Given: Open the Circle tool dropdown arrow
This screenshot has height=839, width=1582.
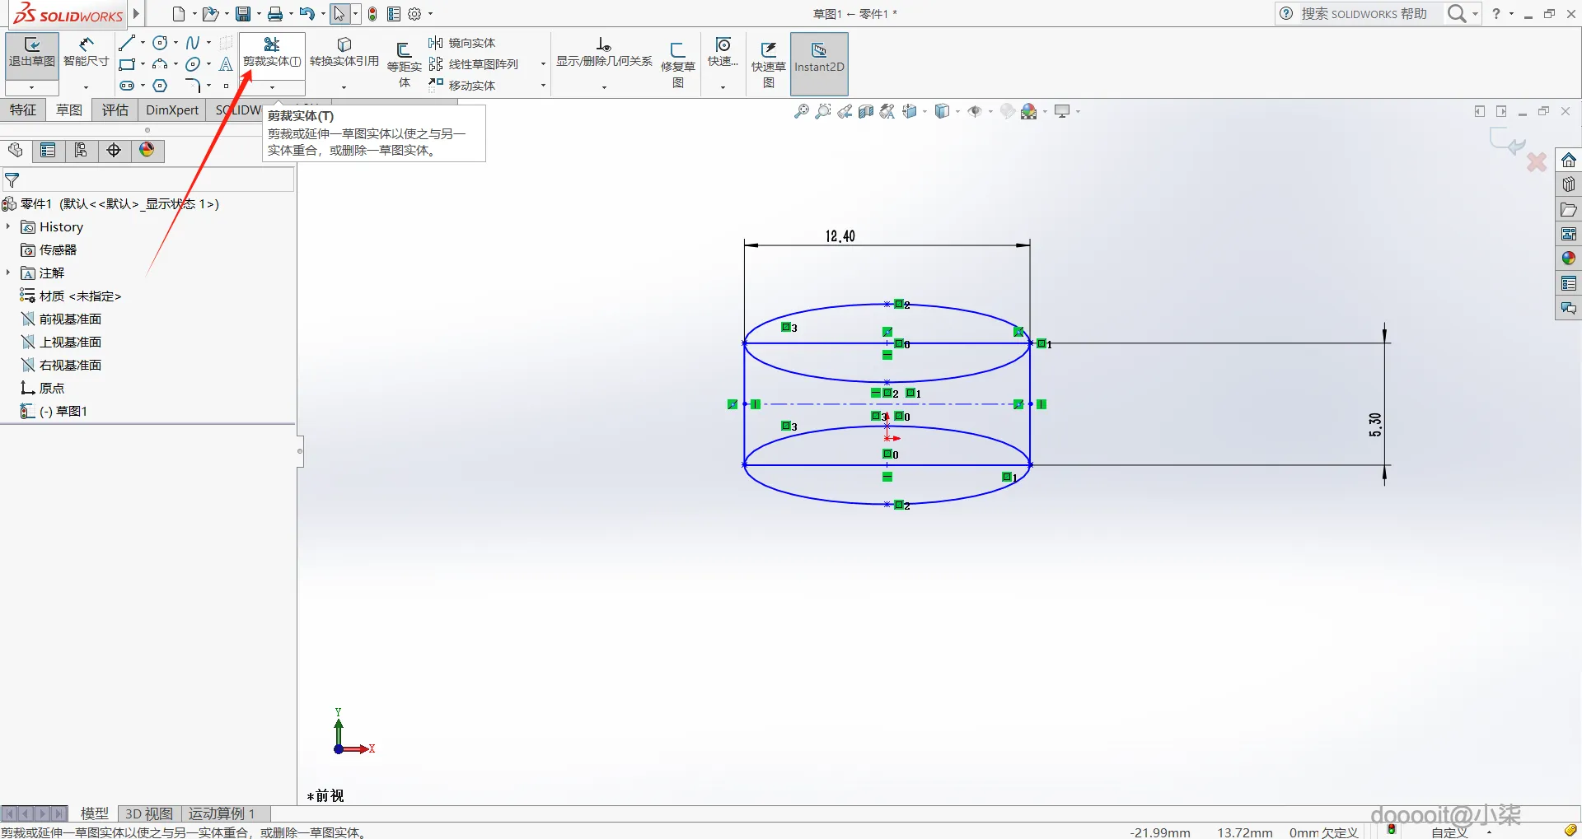Looking at the screenshot, I should click(176, 43).
